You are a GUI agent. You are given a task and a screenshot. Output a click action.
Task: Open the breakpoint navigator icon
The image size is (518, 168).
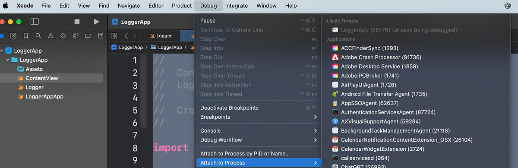[88, 35]
